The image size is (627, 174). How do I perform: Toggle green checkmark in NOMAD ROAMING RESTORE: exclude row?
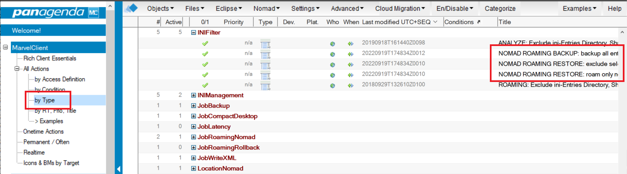[x=205, y=64]
